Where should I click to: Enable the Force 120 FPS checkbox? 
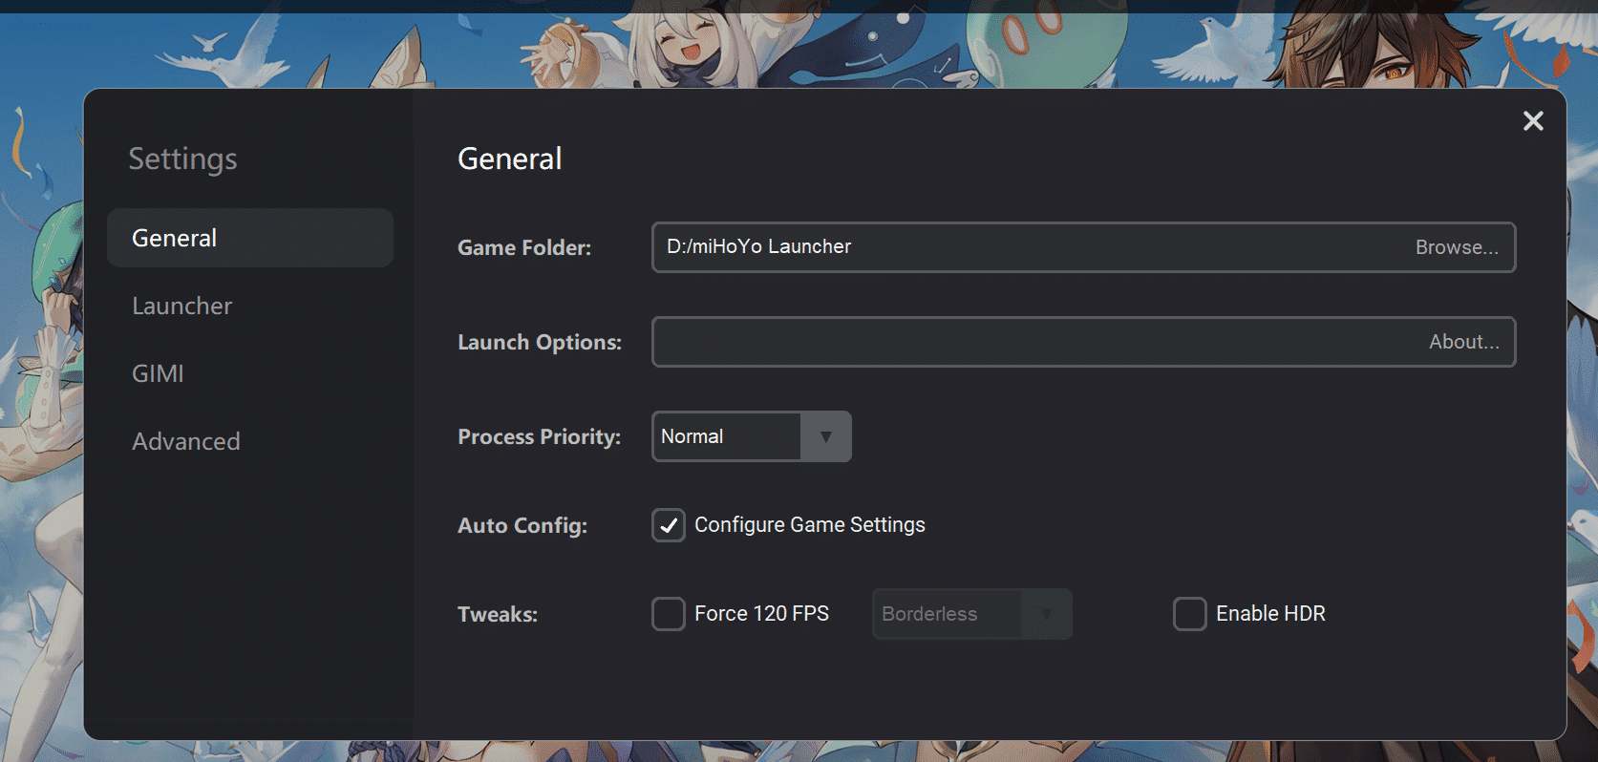[669, 614]
